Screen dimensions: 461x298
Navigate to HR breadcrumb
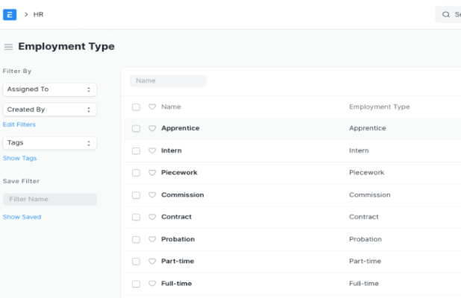37,14
